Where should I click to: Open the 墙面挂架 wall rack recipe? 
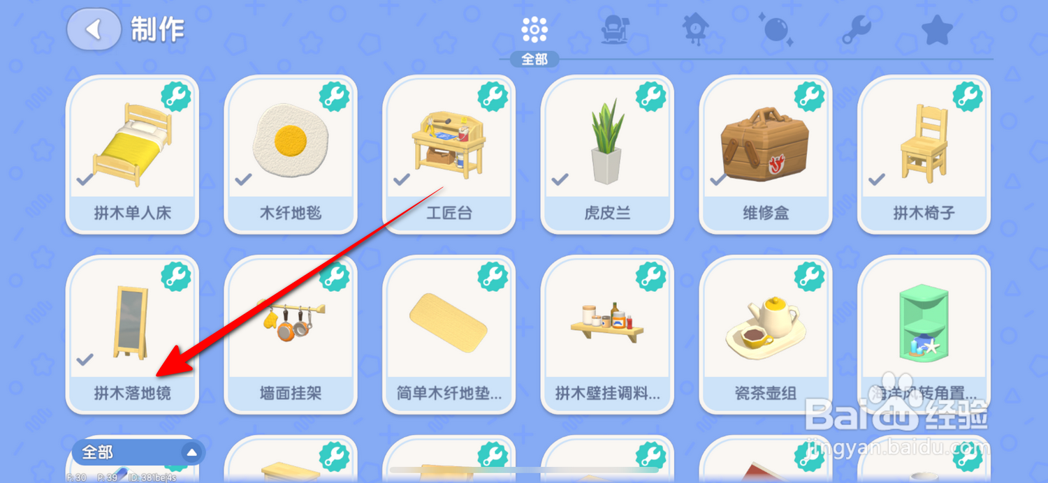click(291, 334)
